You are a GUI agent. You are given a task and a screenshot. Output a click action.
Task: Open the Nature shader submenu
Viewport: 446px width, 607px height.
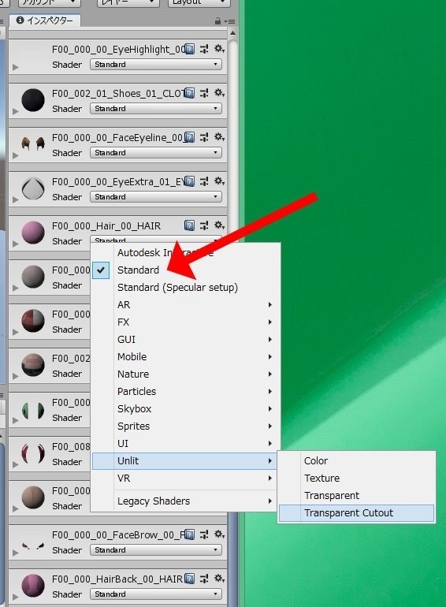point(184,374)
